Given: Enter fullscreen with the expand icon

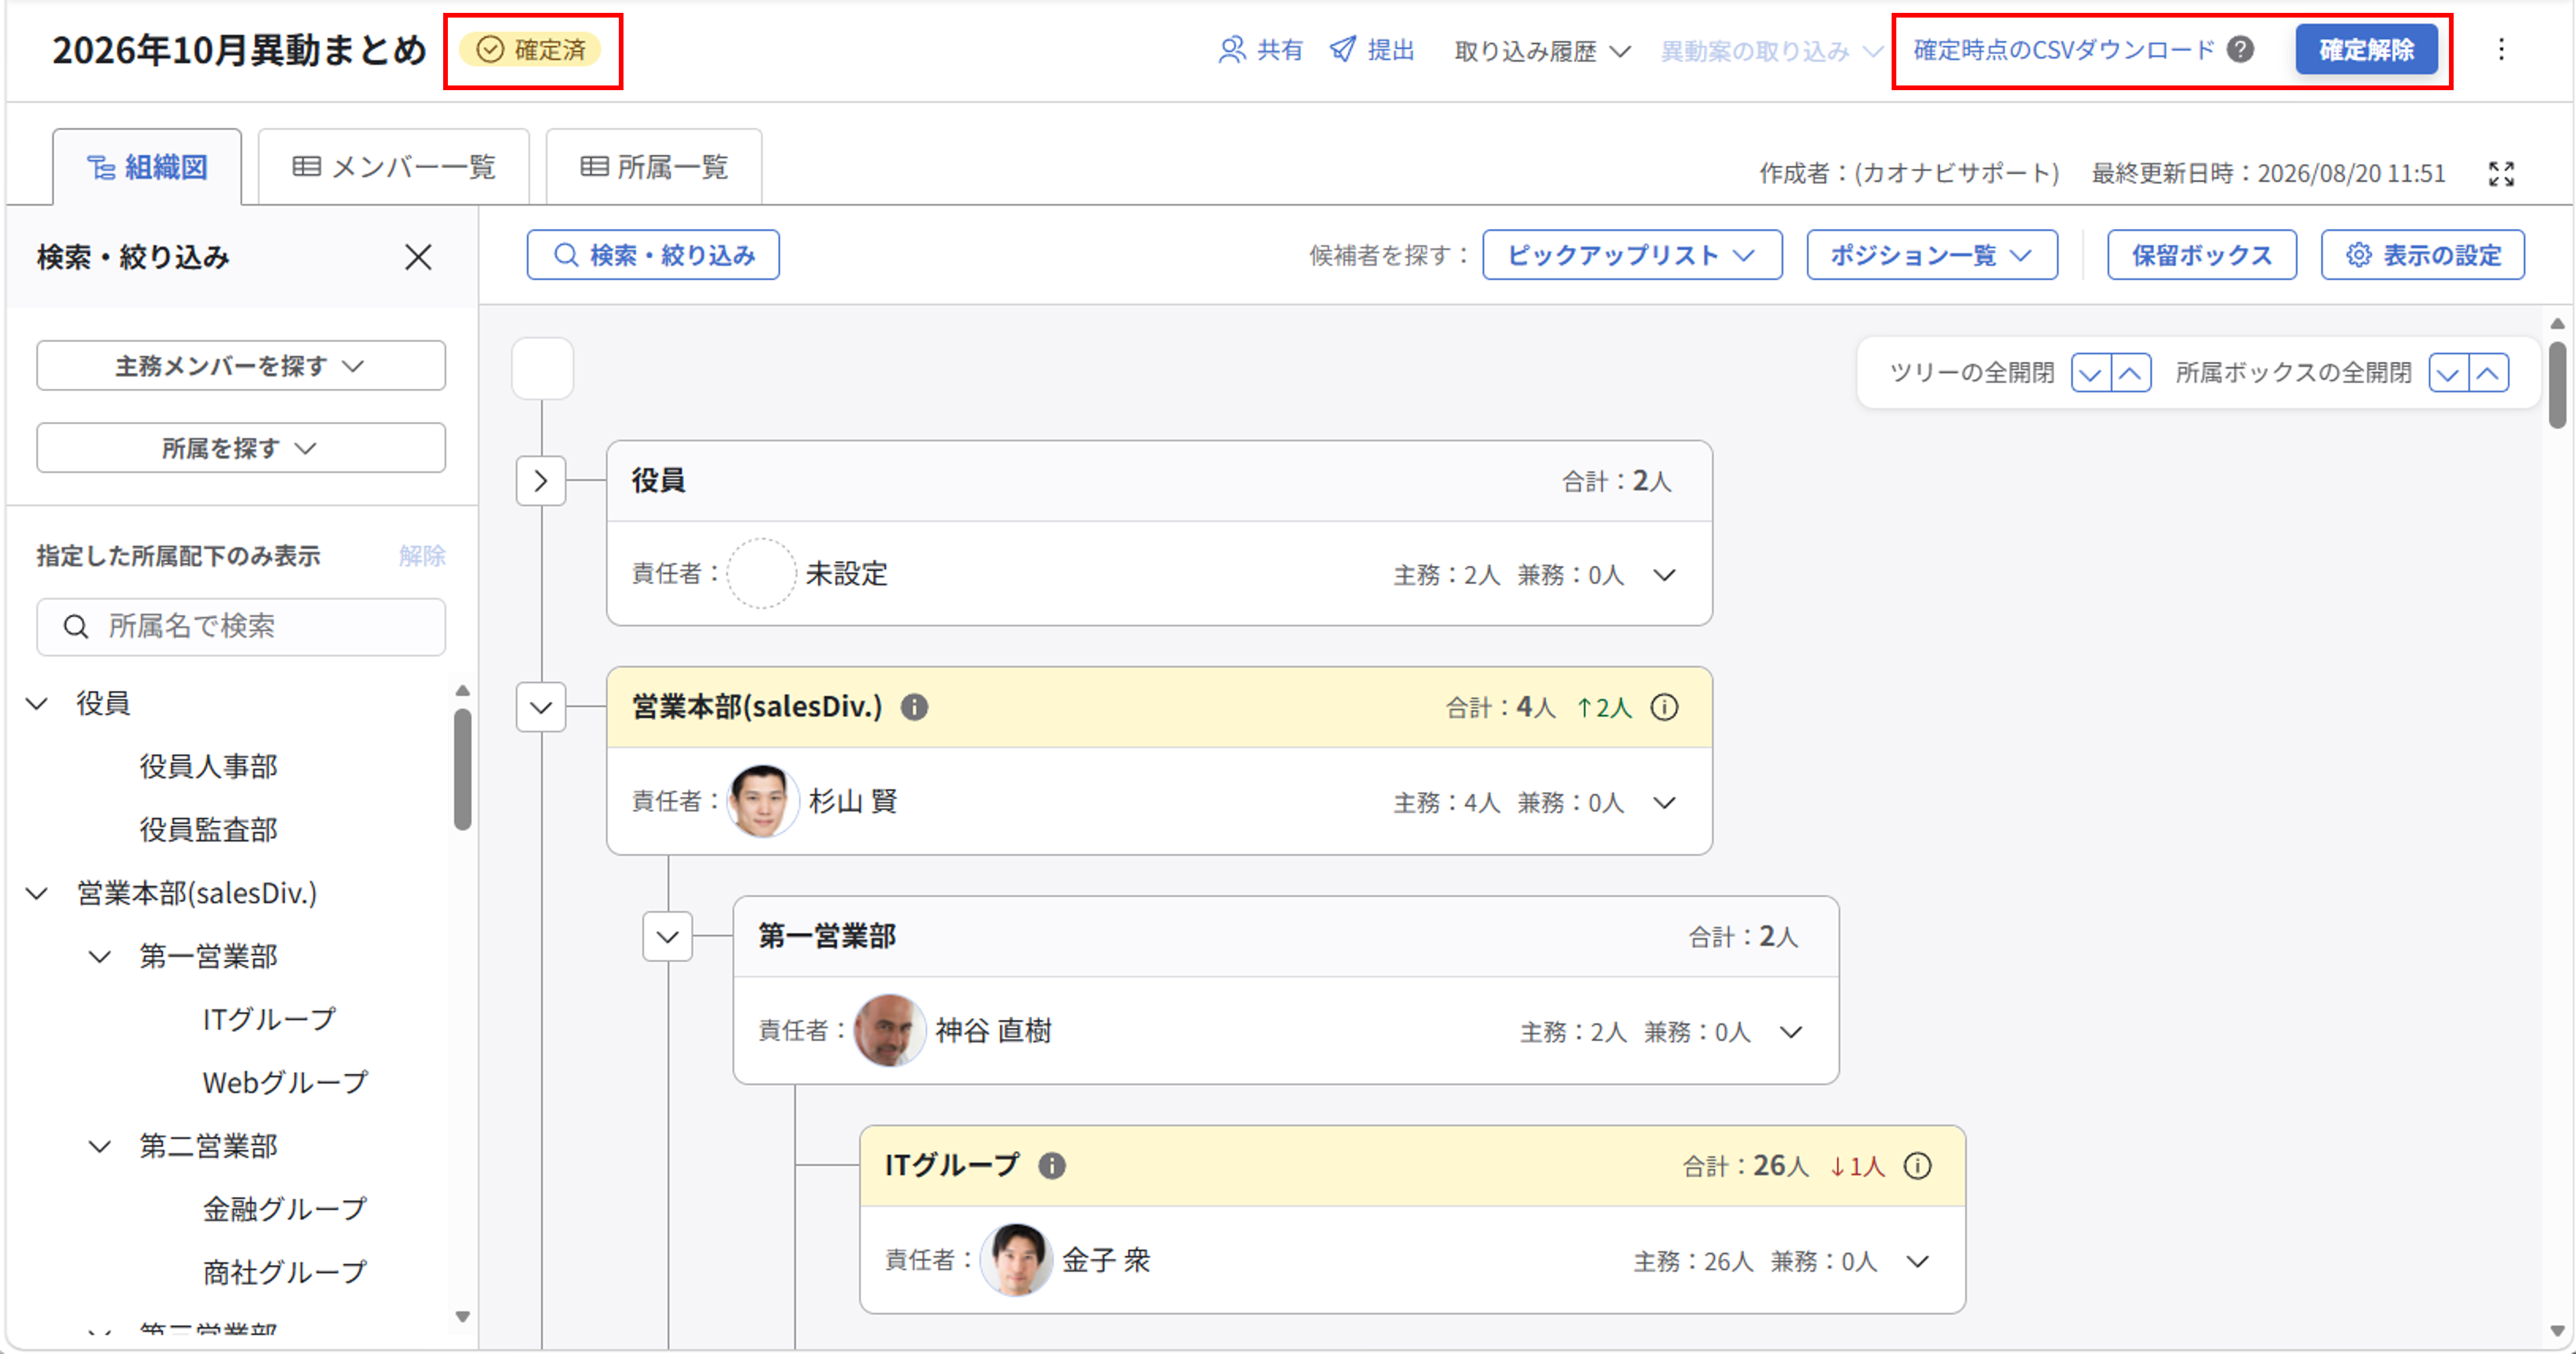Looking at the screenshot, I should click(2501, 173).
